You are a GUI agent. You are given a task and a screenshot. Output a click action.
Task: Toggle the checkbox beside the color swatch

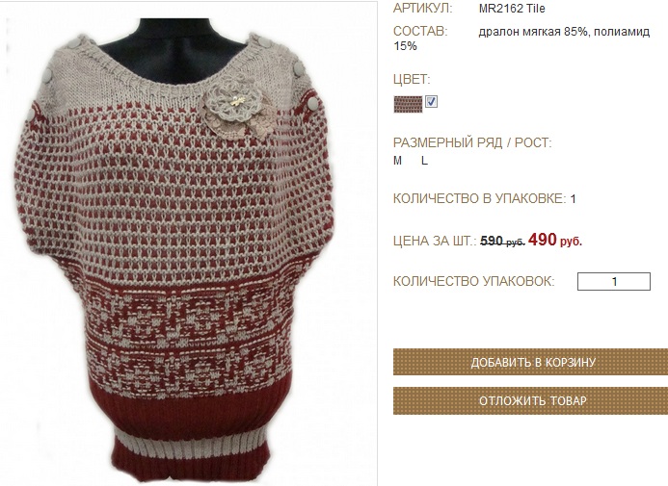pyautogui.click(x=431, y=102)
